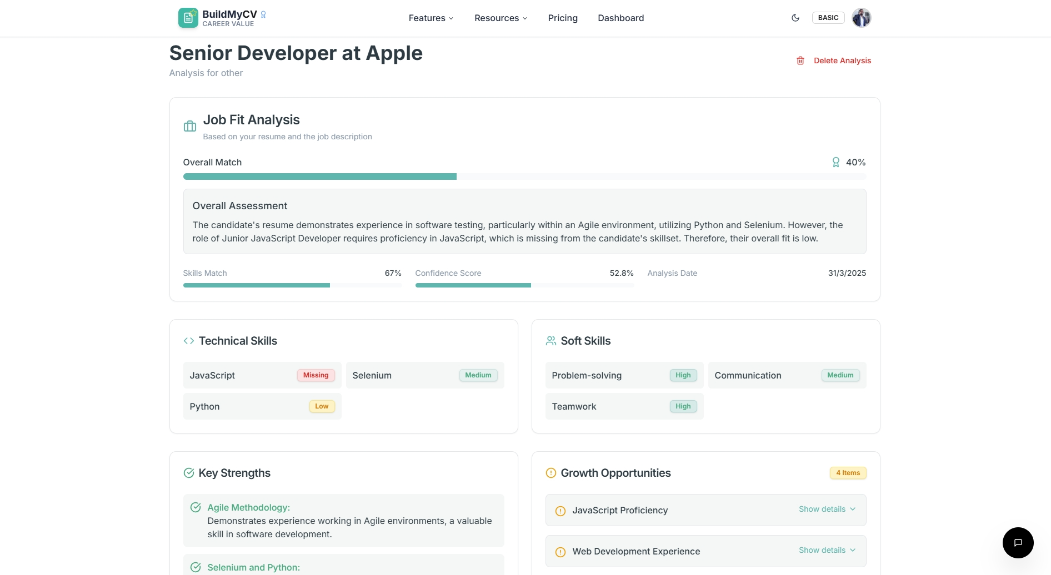Click the alert icon on Web Development Experience

tap(560, 552)
